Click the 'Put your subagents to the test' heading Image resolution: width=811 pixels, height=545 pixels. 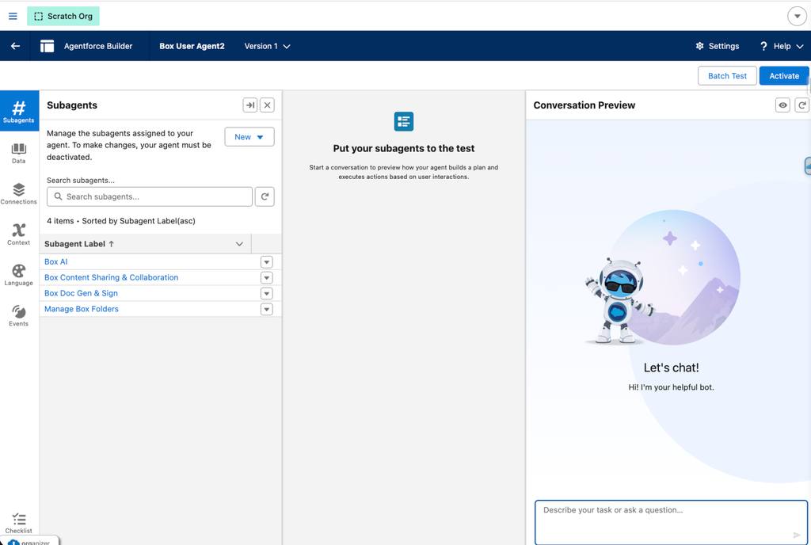click(x=403, y=148)
